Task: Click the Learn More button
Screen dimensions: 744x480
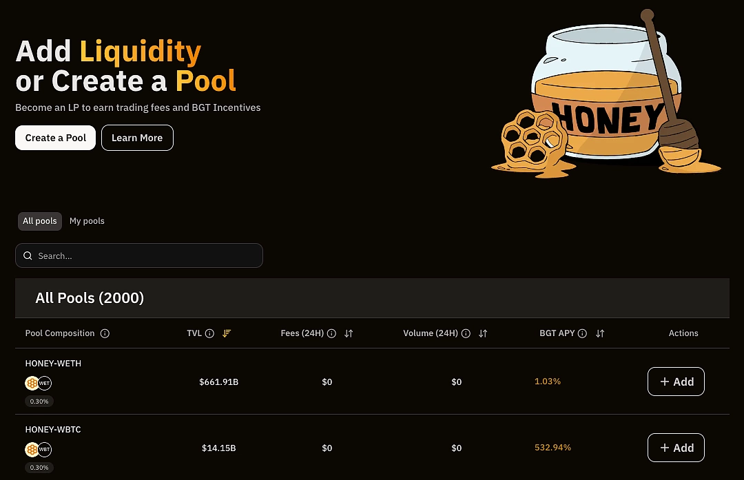Action: pos(137,138)
